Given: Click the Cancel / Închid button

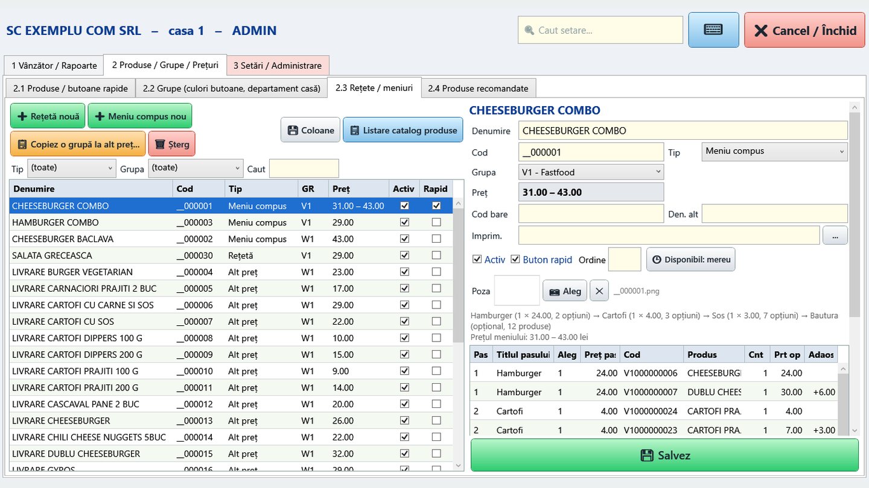Looking at the screenshot, I should (805, 30).
